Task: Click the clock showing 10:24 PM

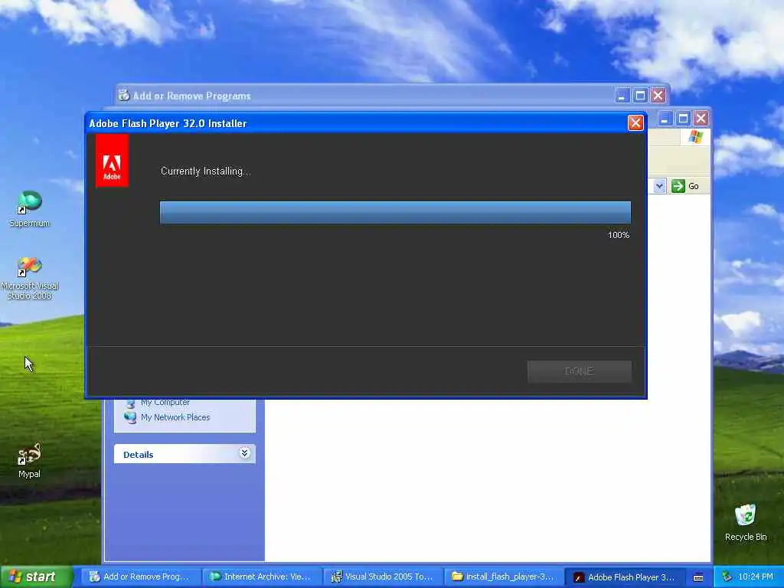Action: pyautogui.click(x=756, y=577)
